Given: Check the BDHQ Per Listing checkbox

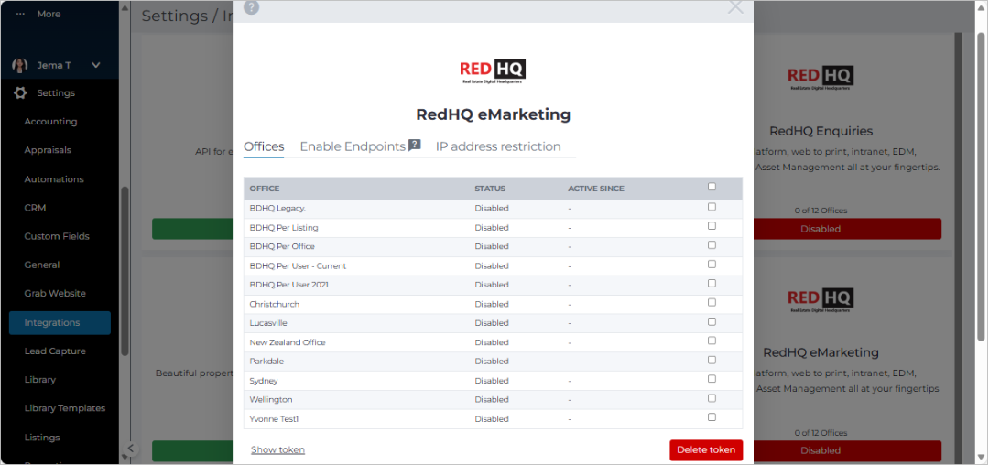Looking at the screenshot, I should pos(712,225).
